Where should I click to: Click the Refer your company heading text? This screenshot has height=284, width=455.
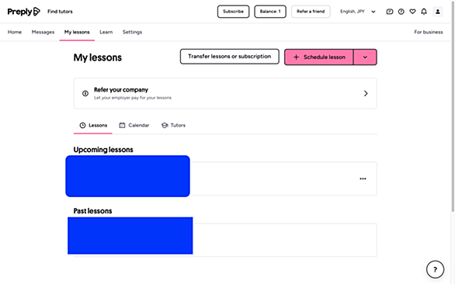[121, 90]
